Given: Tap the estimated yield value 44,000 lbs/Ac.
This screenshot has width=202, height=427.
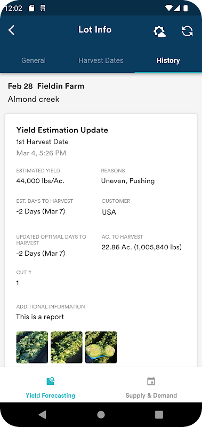Looking at the screenshot, I should 40,181.
